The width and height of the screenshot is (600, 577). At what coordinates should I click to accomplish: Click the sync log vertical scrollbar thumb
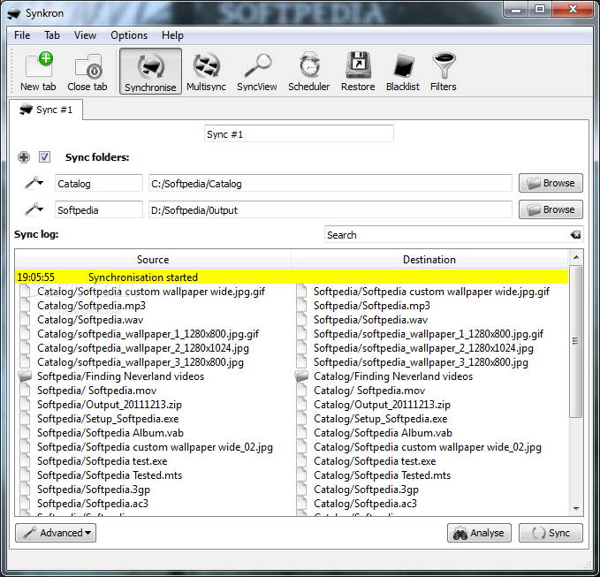click(576, 341)
